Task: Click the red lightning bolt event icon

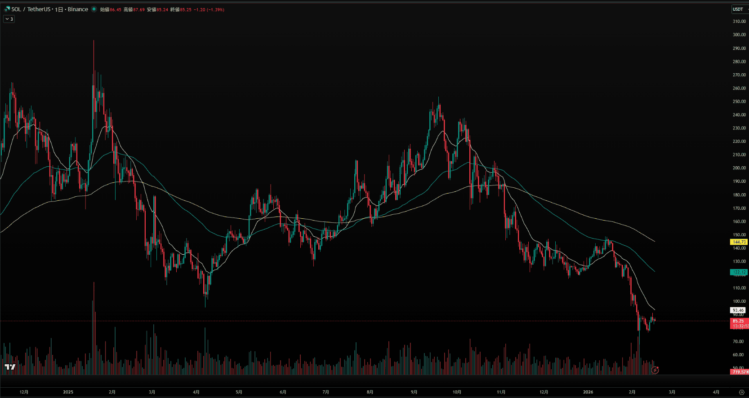Action: click(x=655, y=370)
